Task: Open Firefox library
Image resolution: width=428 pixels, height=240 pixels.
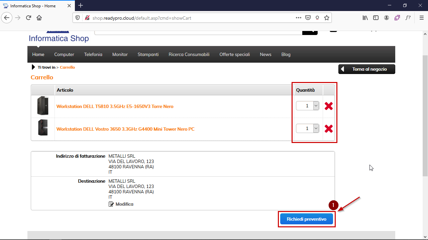Action: click(x=365, y=18)
